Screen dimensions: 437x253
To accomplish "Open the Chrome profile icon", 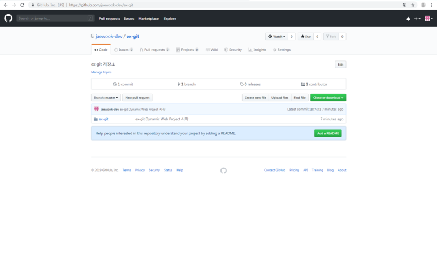I will point(423,5).
